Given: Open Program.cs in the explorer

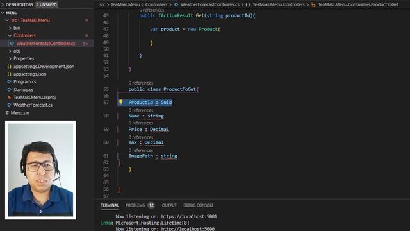Looking at the screenshot, I should point(25,81).
